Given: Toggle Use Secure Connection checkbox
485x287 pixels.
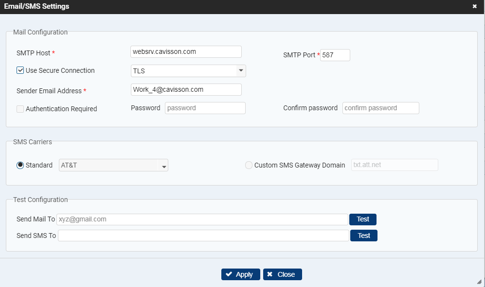Looking at the screenshot, I should (x=20, y=70).
